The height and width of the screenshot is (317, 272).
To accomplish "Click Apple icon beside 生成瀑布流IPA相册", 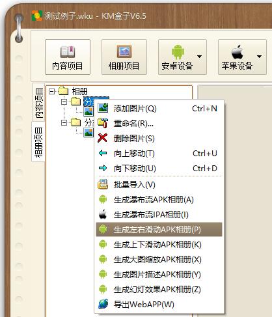I will click(103, 214).
